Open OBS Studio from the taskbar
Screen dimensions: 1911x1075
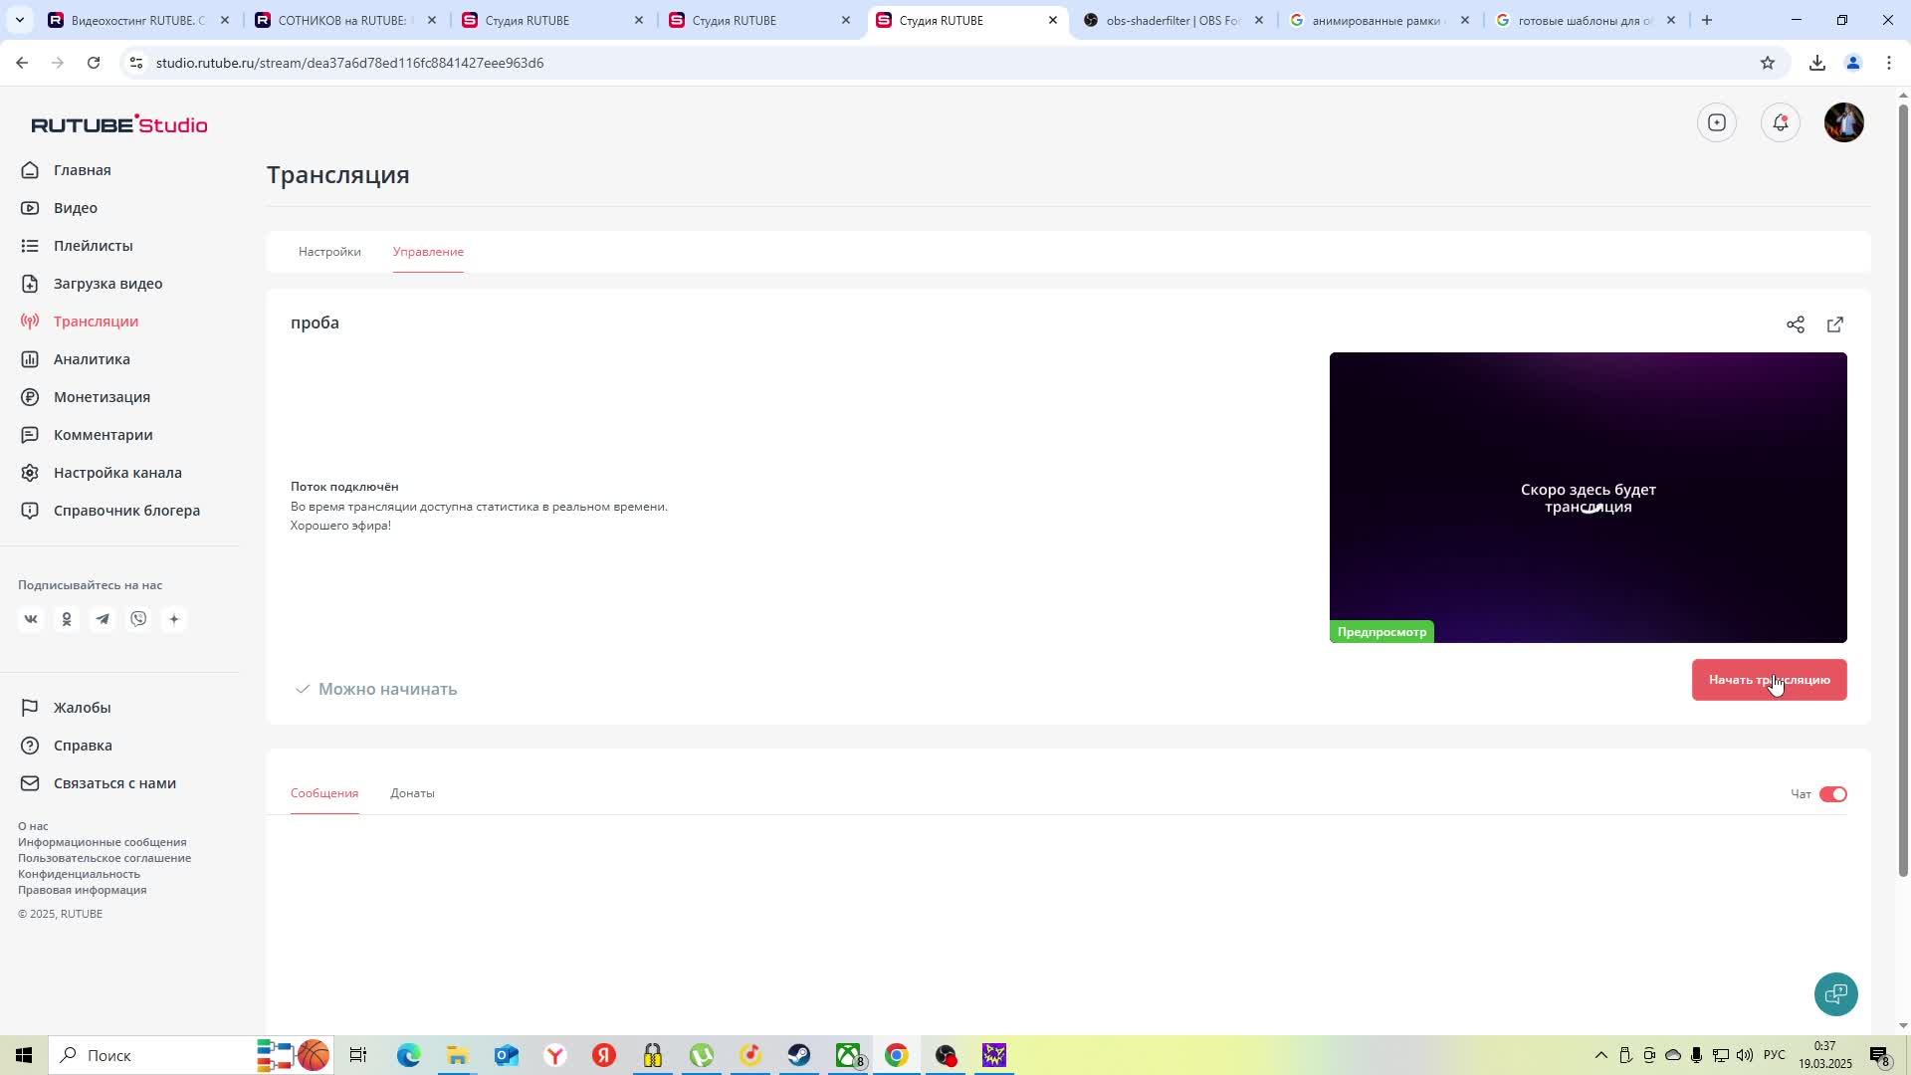pos(945,1055)
